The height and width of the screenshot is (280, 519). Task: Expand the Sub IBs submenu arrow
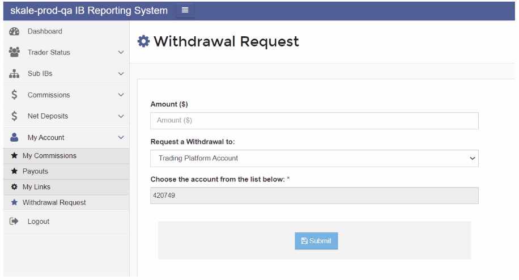tap(121, 74)
